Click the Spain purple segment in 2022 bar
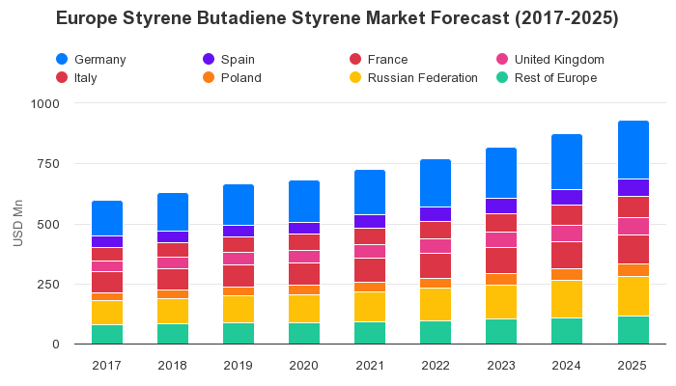The width and height of the screenshot is (676, 386). click(x=436, y=214)
